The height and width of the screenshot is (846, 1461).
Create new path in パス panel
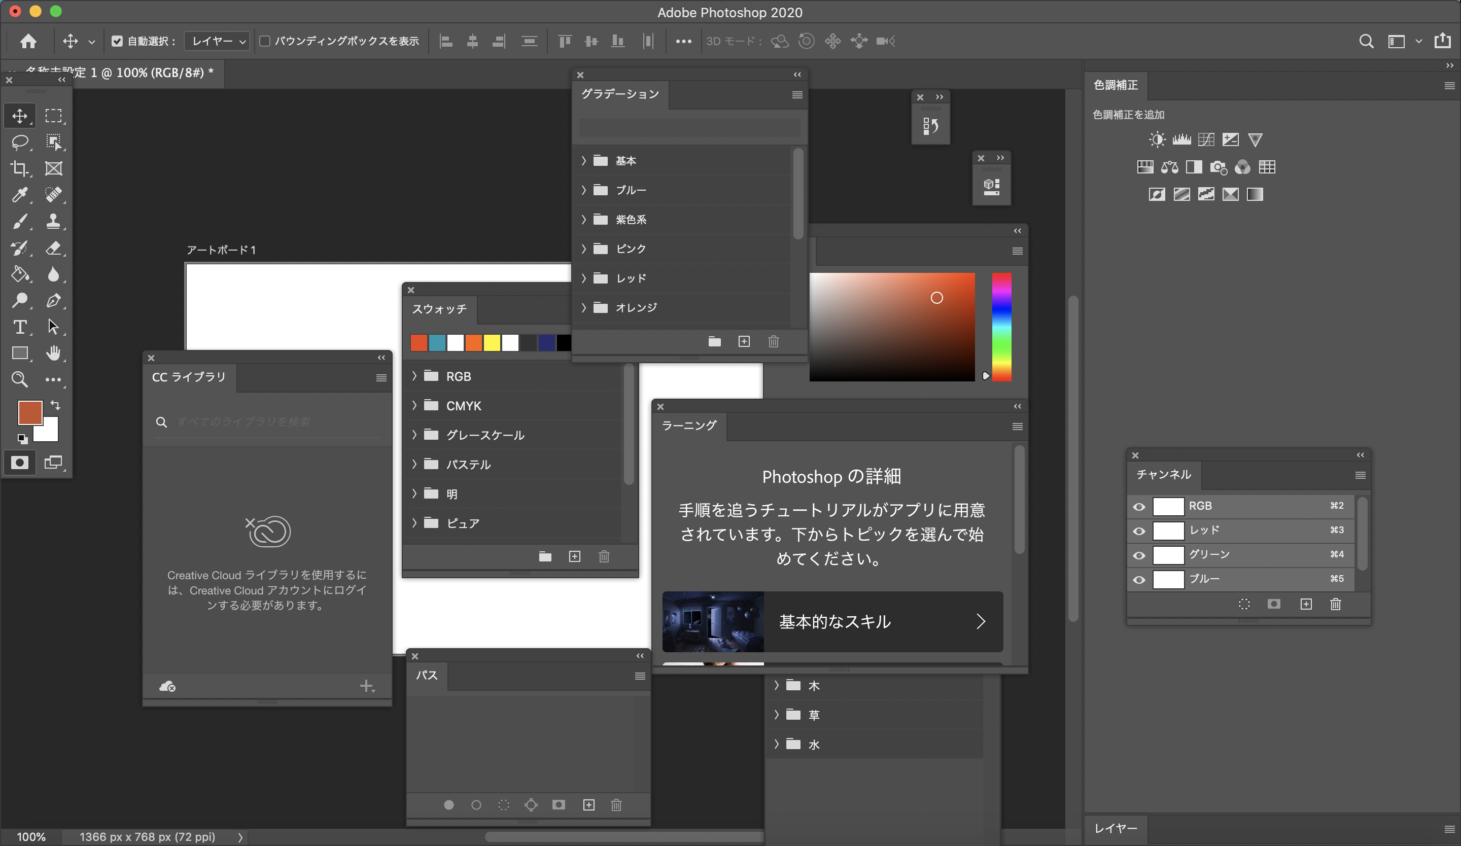(x=588, y=805)
